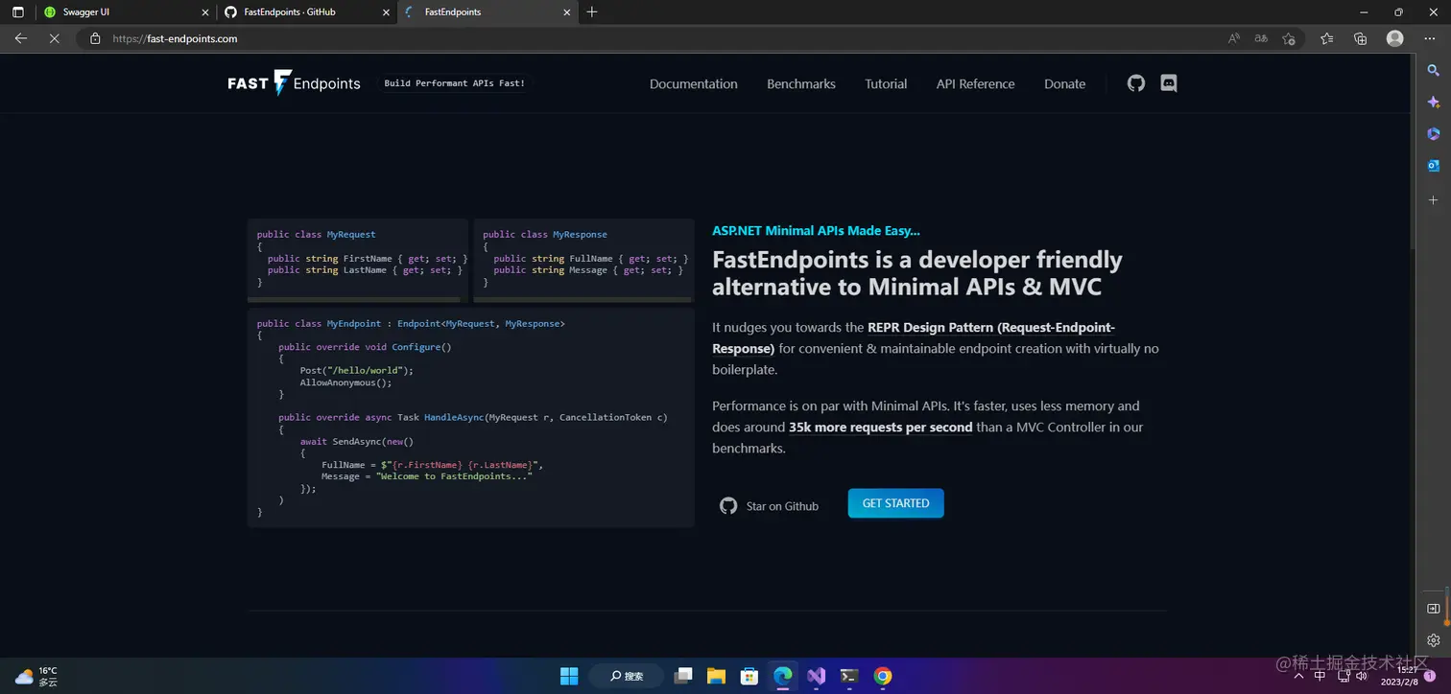Click MyResponse code scrollbar
This screenshot has width=1451, height=694.
[583, 300]
